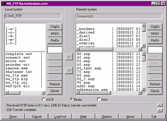The height and width of the screenshot is (121, 167).
Task: Click Close button in bottom bar
Action: pos(13,117)
